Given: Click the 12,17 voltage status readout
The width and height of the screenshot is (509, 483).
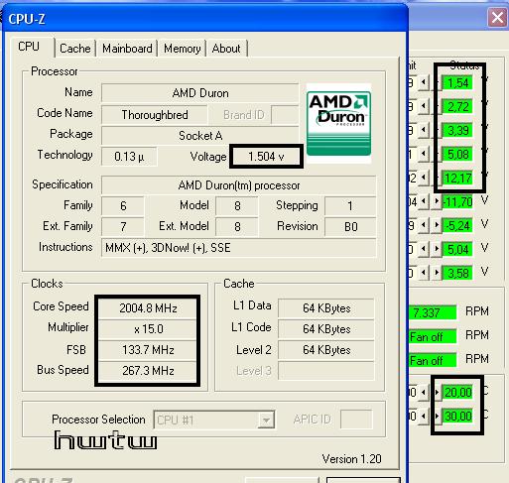Looking at the screenshot, I should coord(457,179).
